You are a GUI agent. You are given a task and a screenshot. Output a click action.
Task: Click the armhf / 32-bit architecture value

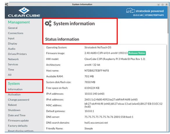click(x=92, y=65)
